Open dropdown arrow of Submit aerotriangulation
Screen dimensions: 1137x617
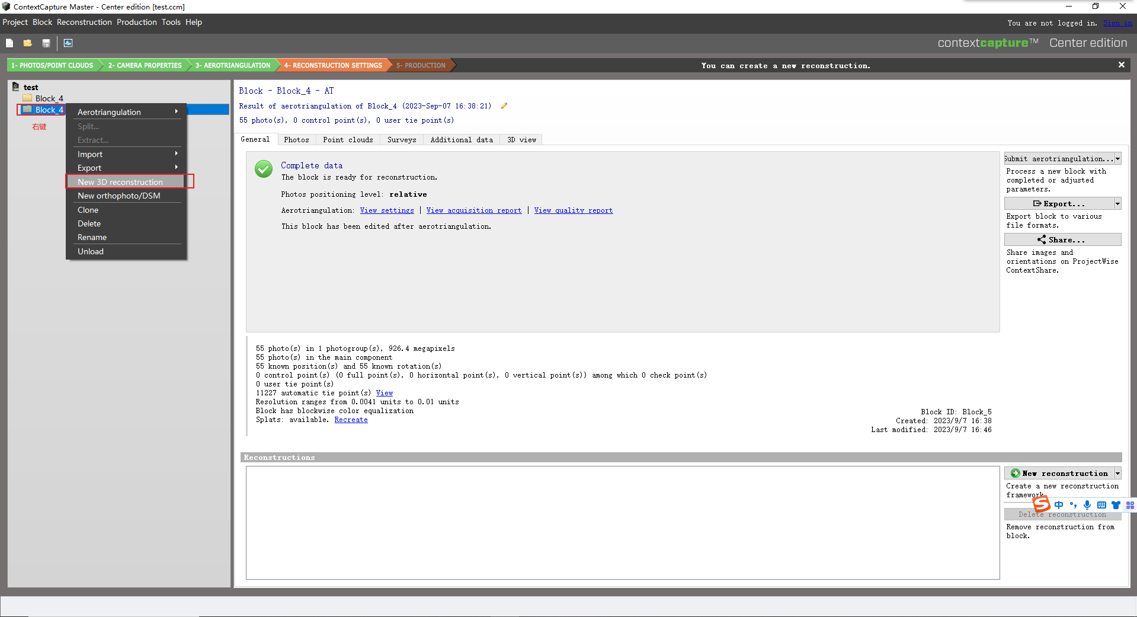1118,158
